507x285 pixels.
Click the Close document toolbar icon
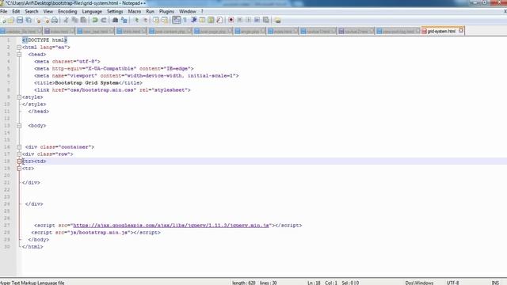pyautogui.click(x=38, y=20)
